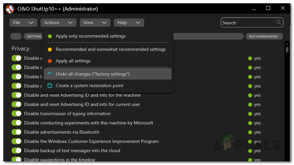Click the green dot next to Apply only recommended settings
The height and width of the screenshot is (165, 294).
50,36
